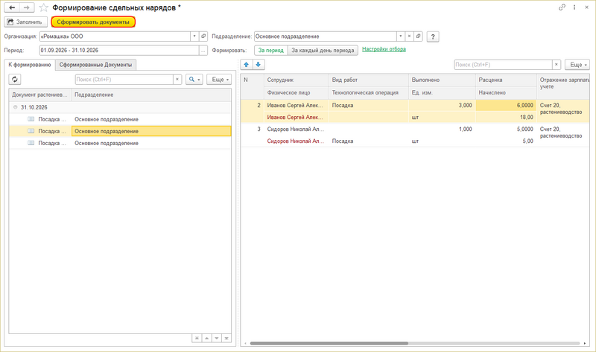This screenshot has height=352, width=596.
Task: Jump to list end button
Action: [x=226, y=339]
